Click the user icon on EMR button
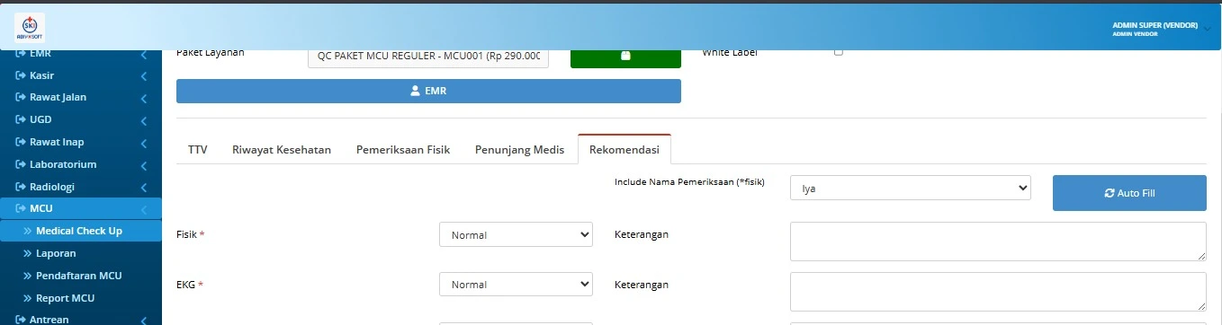1222x325 pixels. 415,91
